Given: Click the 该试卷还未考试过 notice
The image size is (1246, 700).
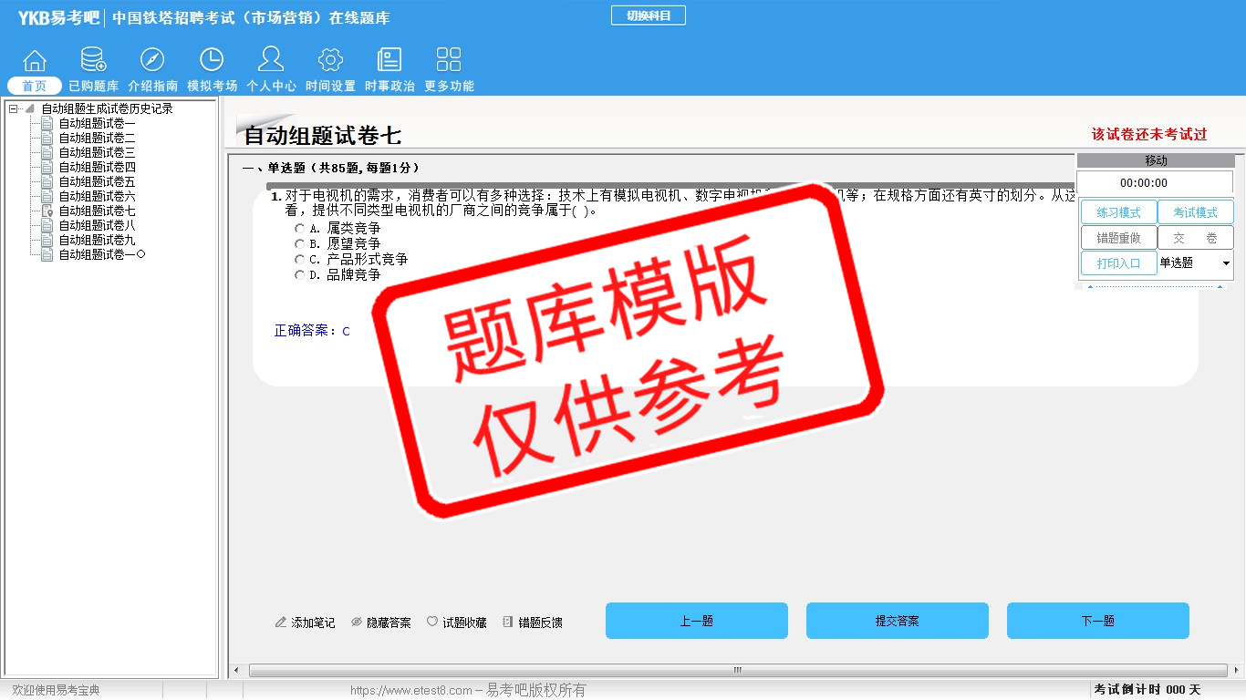Looking at the screenshot, I should [x=1149, y=134].
